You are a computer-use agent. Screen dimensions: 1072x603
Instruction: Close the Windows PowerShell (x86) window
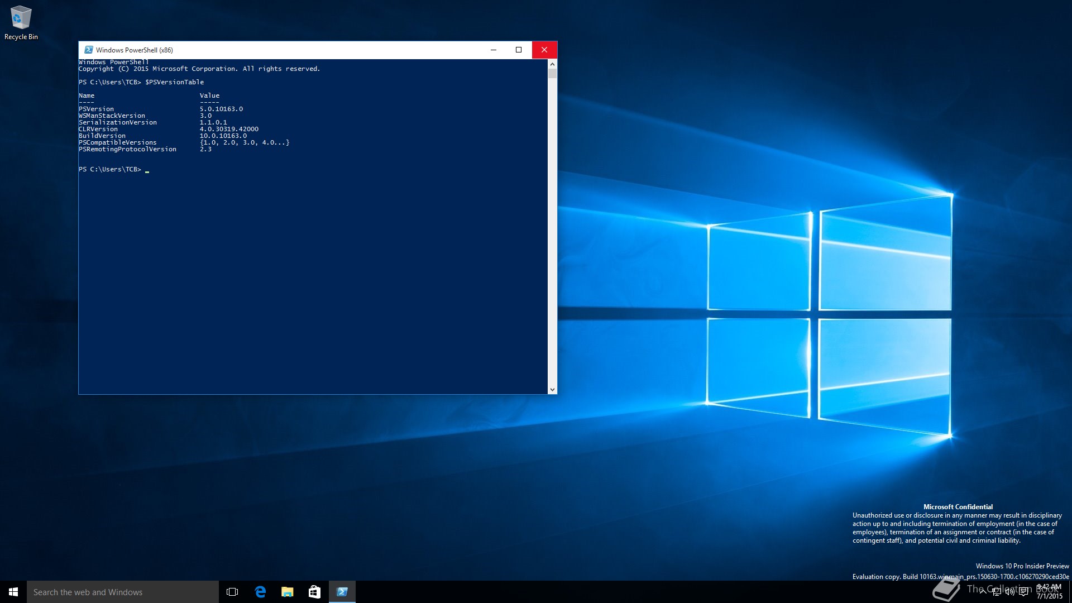pos(544,50)
